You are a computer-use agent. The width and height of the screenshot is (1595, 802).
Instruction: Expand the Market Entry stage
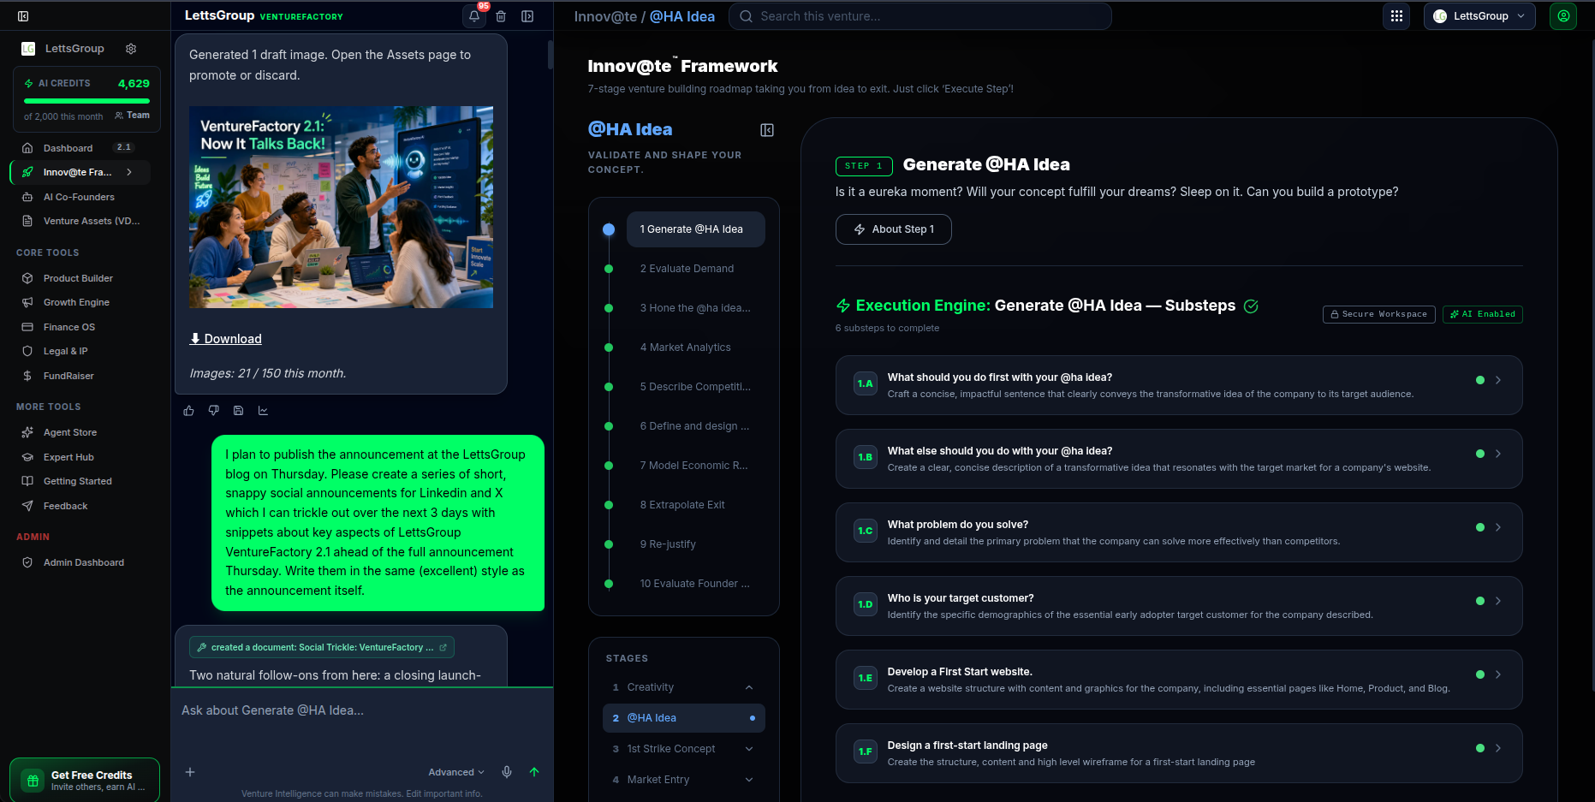(749, 780)
